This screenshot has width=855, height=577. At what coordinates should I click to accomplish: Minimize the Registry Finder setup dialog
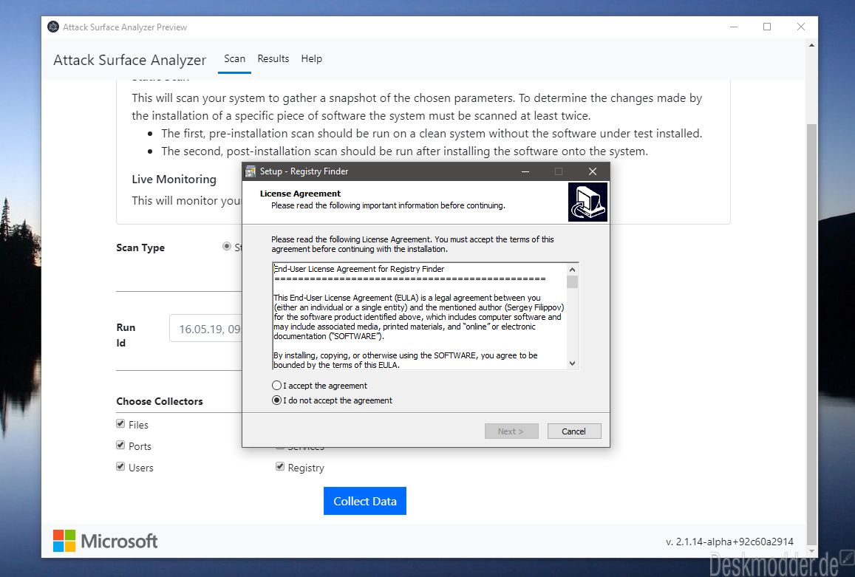pyautogui.click(x=525, y=171)
